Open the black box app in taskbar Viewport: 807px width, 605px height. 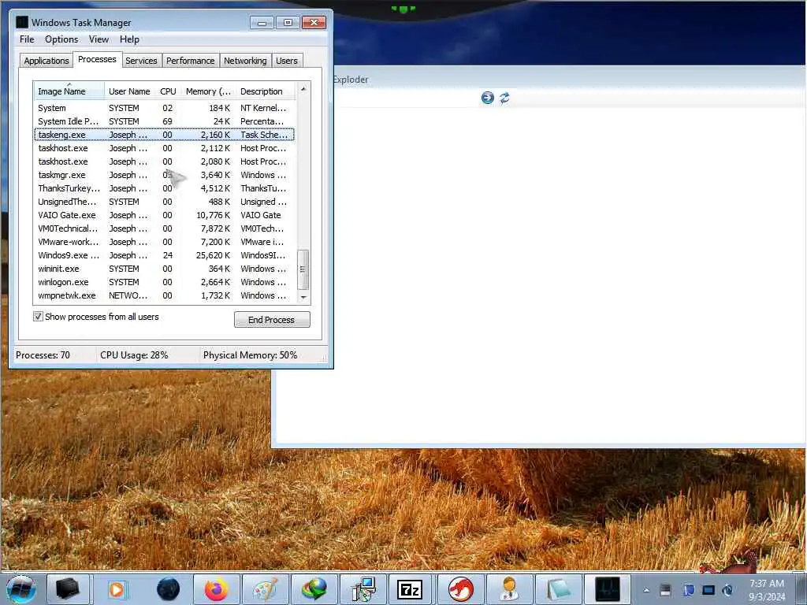[x=68, y=589]
